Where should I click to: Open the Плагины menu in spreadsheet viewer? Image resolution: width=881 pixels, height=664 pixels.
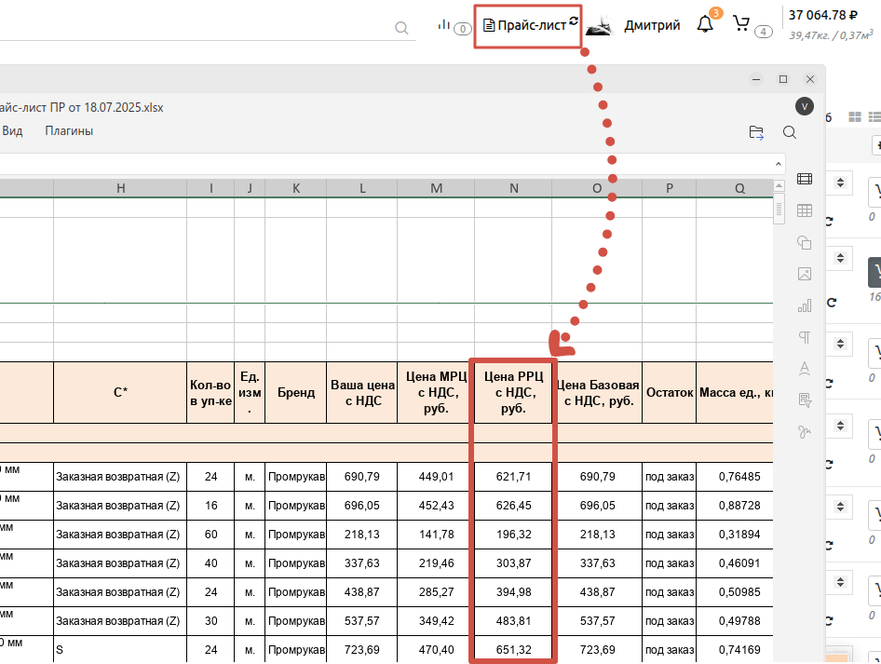69,131
